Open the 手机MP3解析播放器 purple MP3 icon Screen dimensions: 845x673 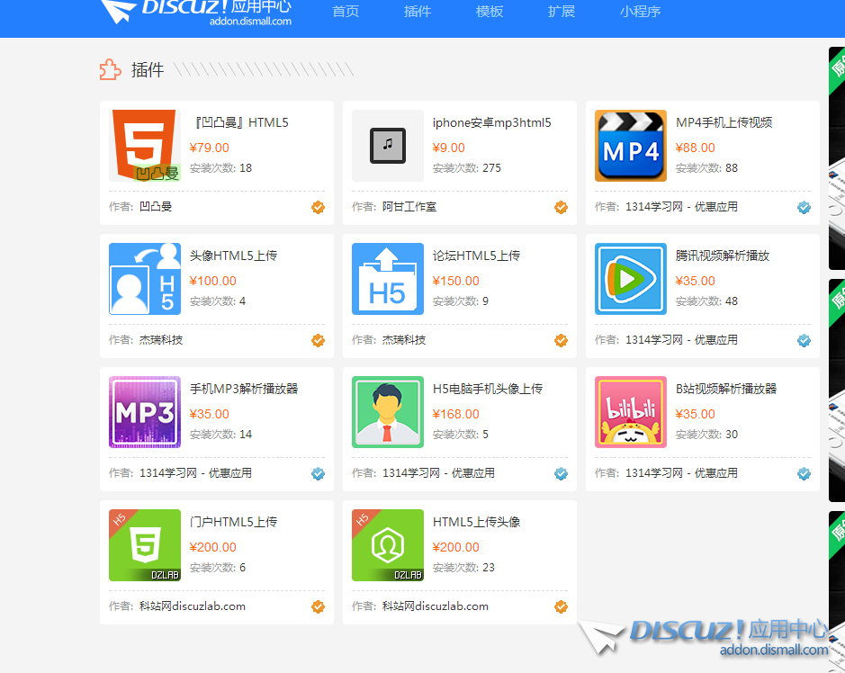click(x=144, y=412)
